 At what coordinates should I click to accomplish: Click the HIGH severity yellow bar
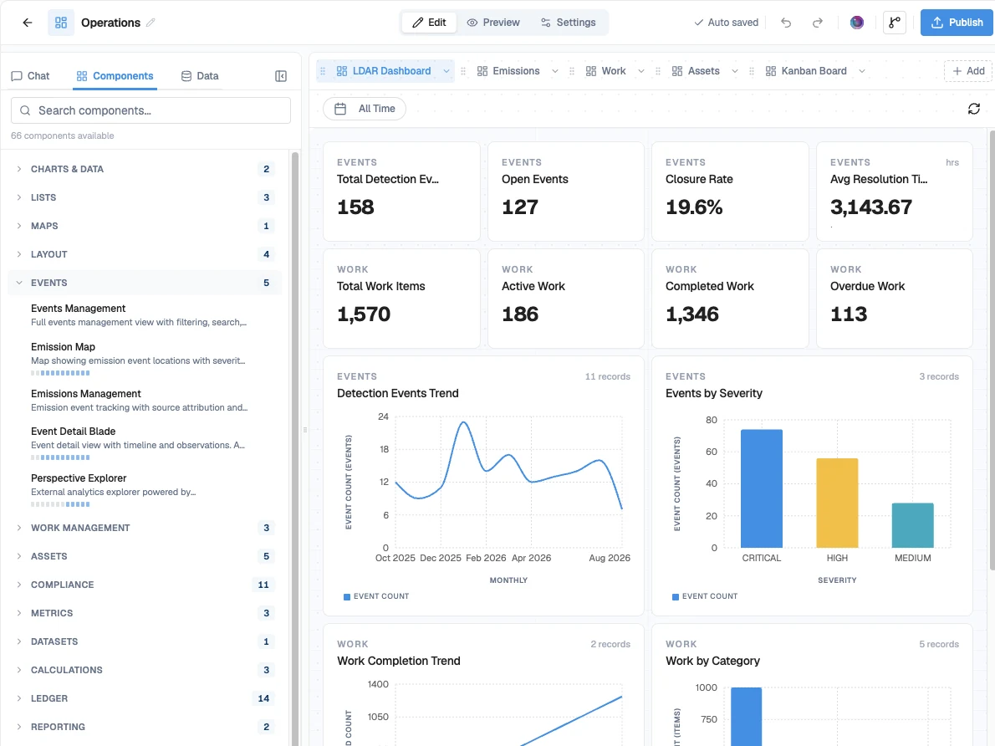[837, 503]
